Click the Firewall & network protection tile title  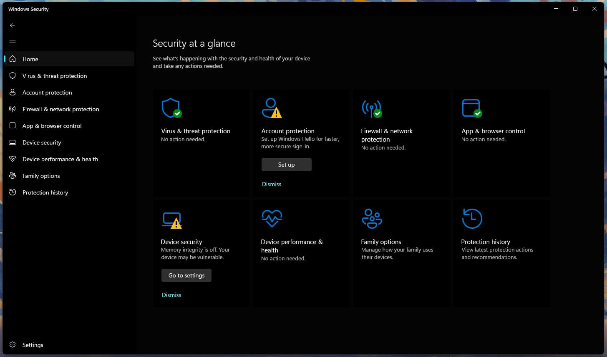[x=387, y=135]
